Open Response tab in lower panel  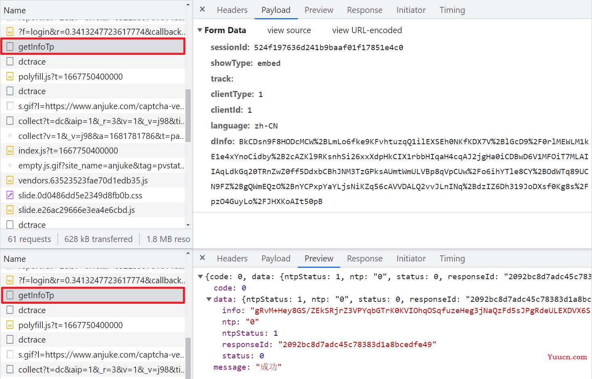(364, 259)
